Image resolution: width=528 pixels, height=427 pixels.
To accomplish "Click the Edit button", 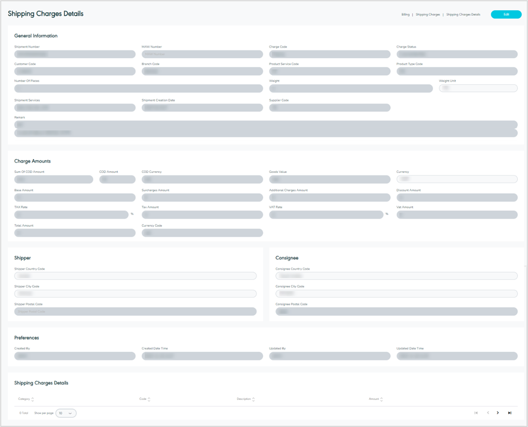I will (x=506, y=14).
